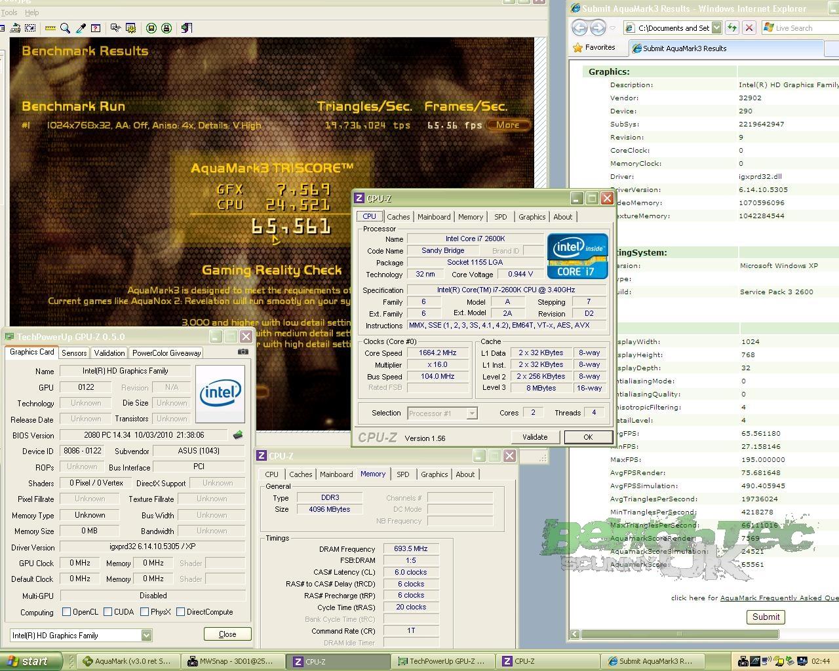Enable the OpenCL checkbox in GPU-Z
The height and width of the screenshot is (671, 839).
pos(66,612)
